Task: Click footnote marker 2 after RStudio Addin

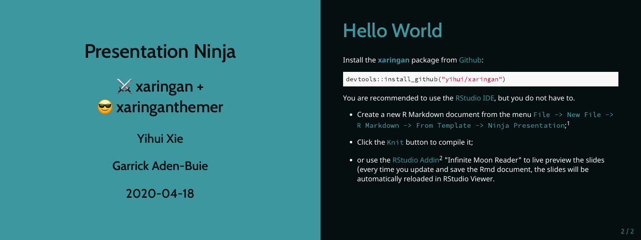Action: click(441, 158)
